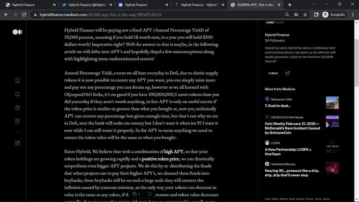Open Help footer link
This screenshot has width=359, height=202.
pos(267,199)
